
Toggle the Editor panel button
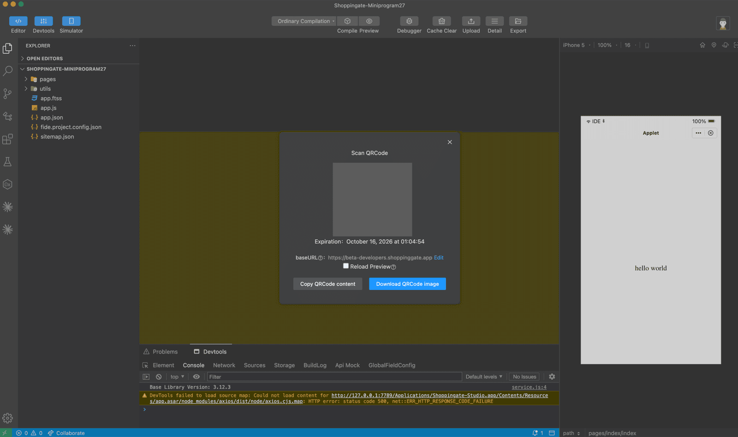[x=18, y=21]
